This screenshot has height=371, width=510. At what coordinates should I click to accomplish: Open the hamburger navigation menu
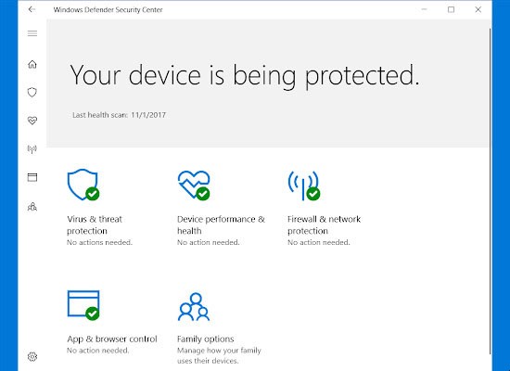[32, 33]
